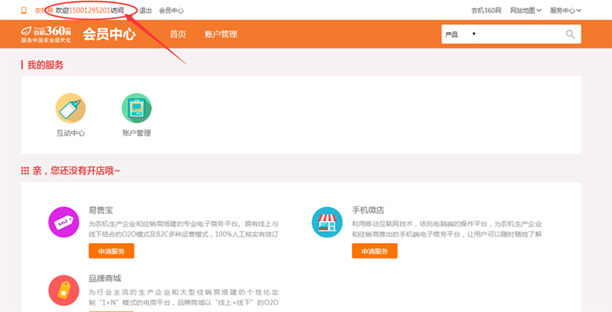Click the 农机360网 logo in header
The width and height of the screenshot is (612, 312).
[x=46, y=34]
